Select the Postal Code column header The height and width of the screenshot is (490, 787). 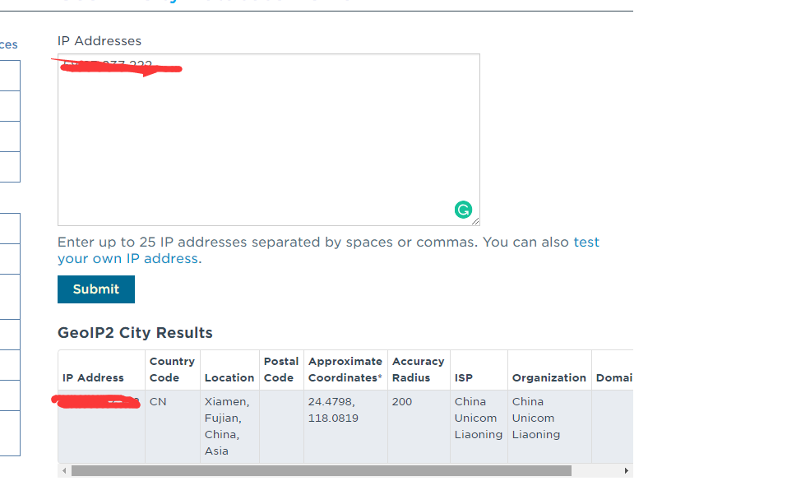(281, 370)
